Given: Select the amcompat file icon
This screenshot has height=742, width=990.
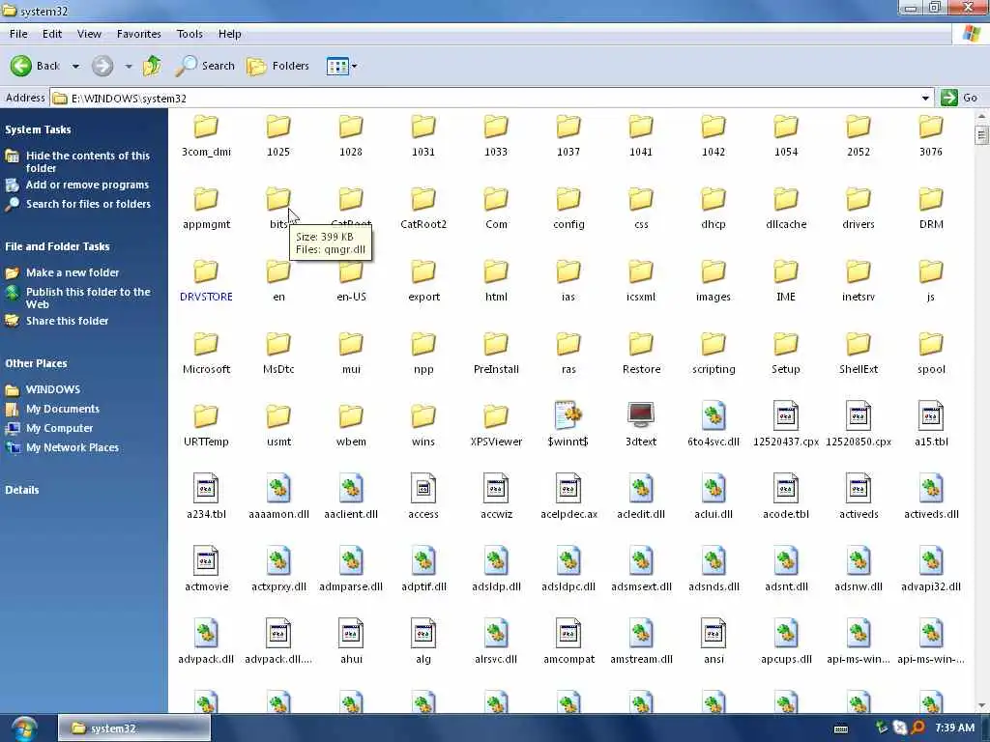Looking at the screenshot, I should click(568, 634).
